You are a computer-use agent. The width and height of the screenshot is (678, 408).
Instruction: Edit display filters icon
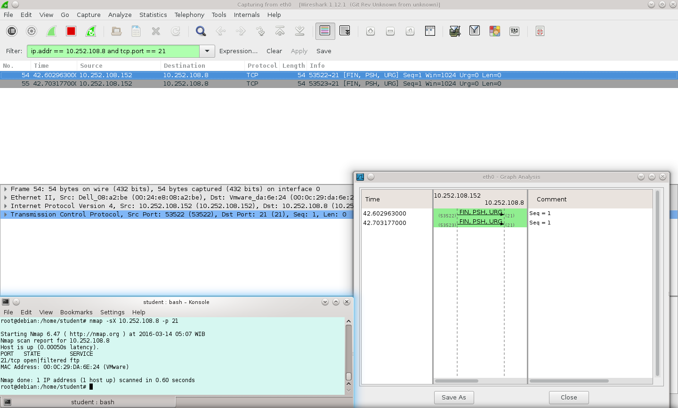[x=475, y=32]
